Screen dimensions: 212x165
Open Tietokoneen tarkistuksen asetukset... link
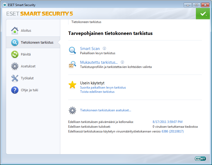105,110
